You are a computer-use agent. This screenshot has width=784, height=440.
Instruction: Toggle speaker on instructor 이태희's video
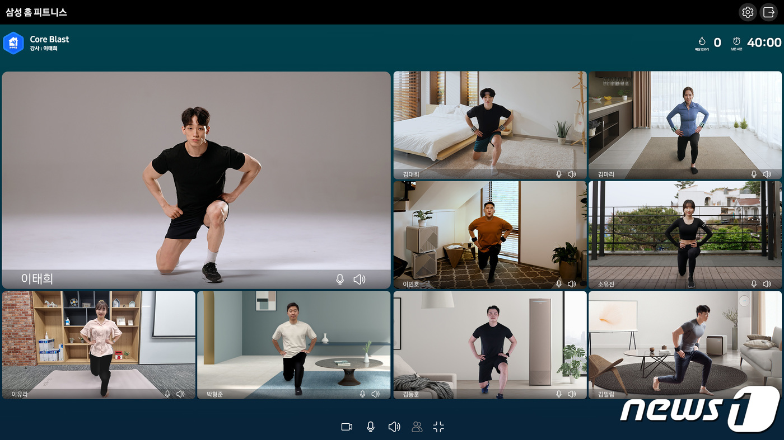click(360, 280)
